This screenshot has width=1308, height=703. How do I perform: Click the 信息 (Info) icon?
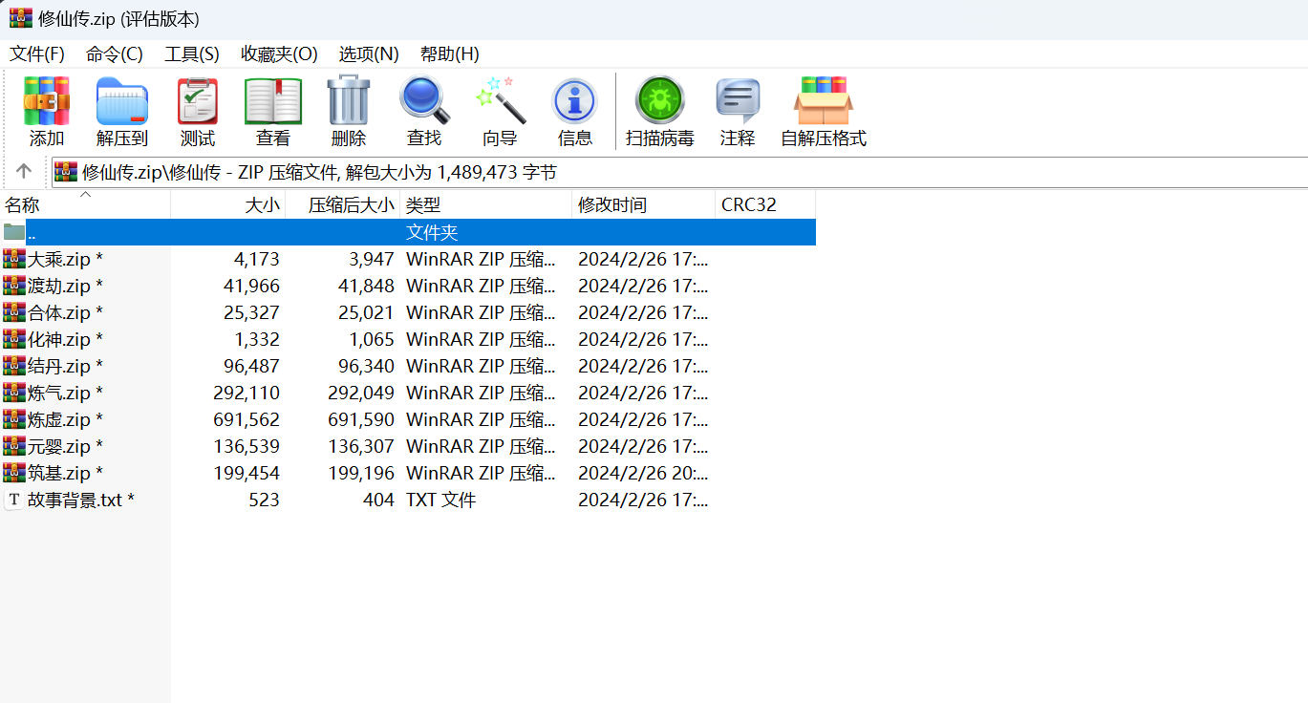(x=575, y=101)
